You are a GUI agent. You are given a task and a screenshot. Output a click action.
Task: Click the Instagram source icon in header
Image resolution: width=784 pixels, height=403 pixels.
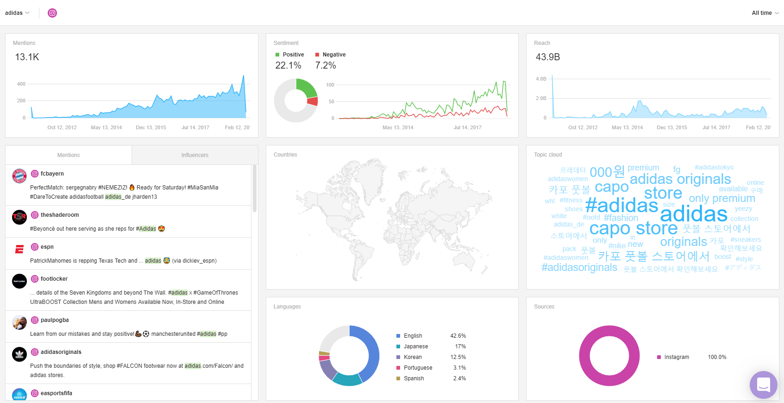click(52, 13)
